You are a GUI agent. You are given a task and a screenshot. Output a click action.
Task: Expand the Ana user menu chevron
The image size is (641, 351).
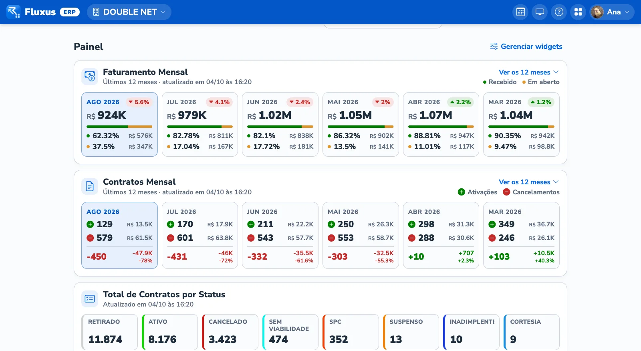click(x=627, y=12)
